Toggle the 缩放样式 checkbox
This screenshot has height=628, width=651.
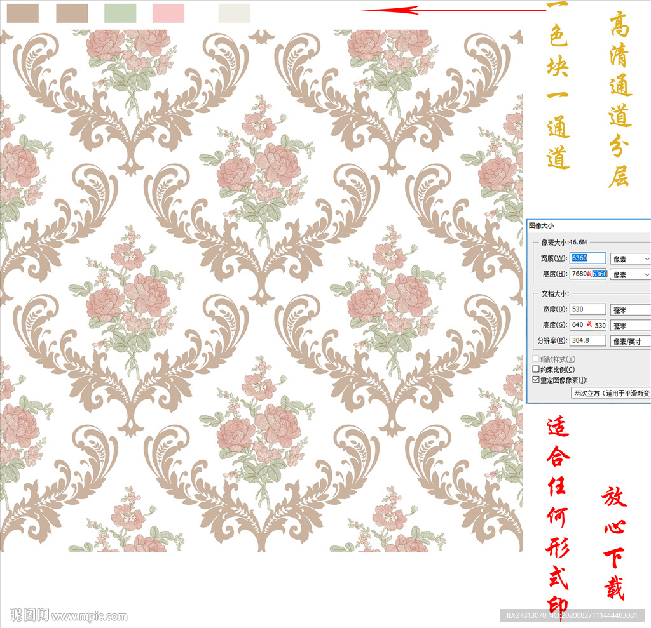[x=536, y=359]
